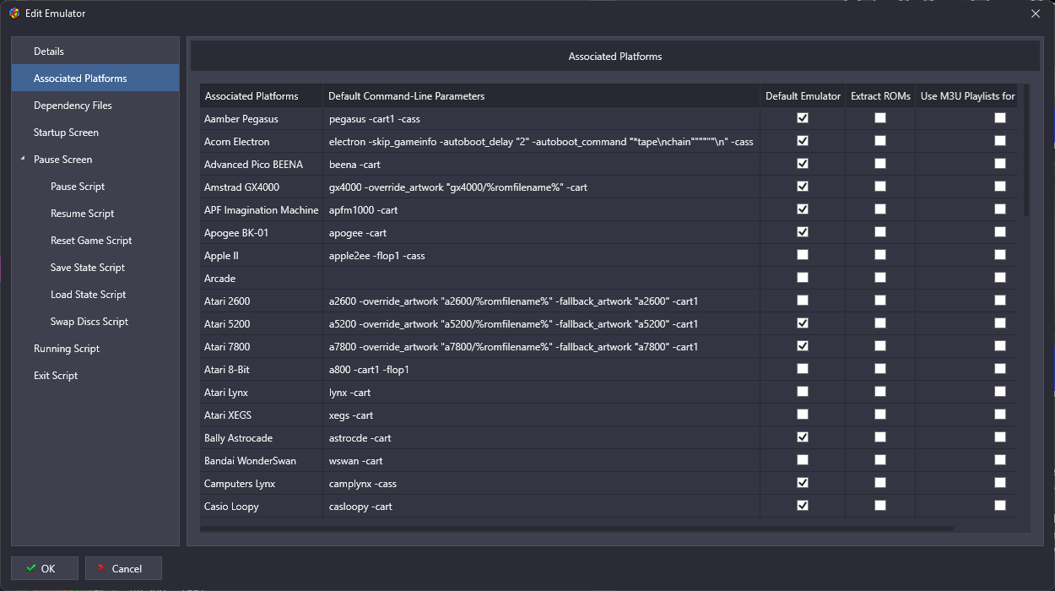Edit the 'astrocde -cart' parameters cell

tap(541, 437)
